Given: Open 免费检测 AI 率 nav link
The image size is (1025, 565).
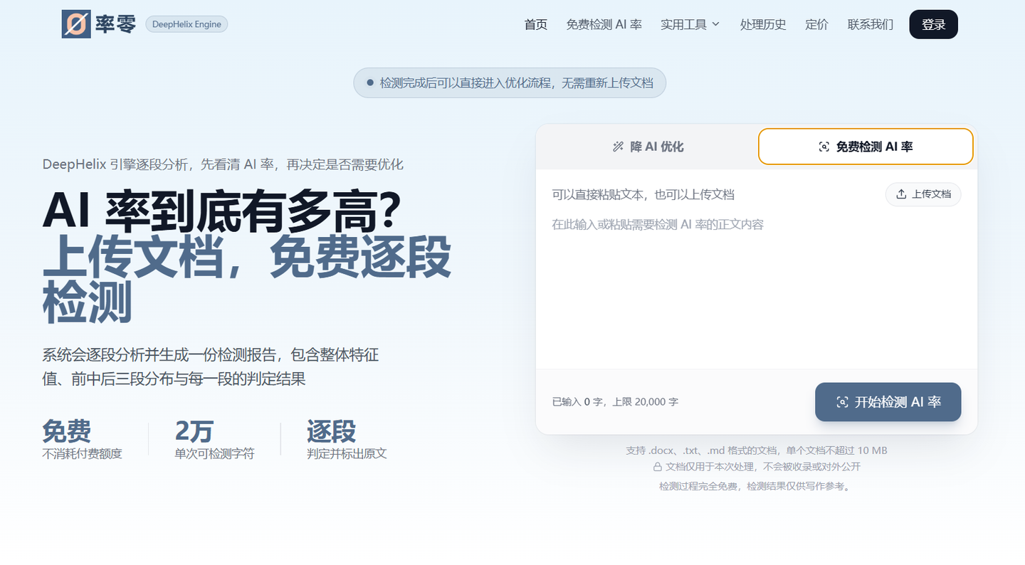Looking at the screenshot, I should [x=604, y=24].
